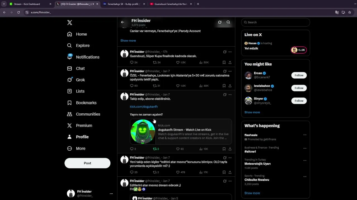Open the Chibuike Nwaiwu trend
Image resolution: width=357 pixels, height=200 pixels.
point(257,180)
